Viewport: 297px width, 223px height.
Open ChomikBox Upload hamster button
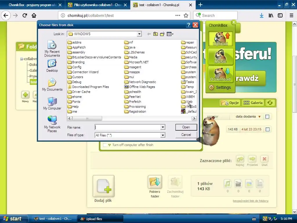[x=220, y=39]
